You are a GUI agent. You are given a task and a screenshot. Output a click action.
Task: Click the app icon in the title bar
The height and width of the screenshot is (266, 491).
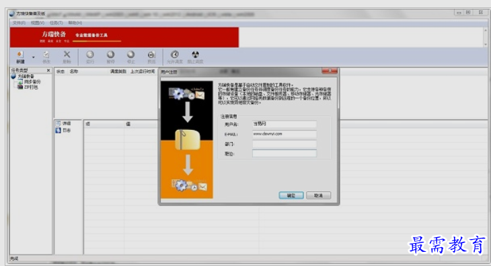pyautogui.click(x=12, y=13)
